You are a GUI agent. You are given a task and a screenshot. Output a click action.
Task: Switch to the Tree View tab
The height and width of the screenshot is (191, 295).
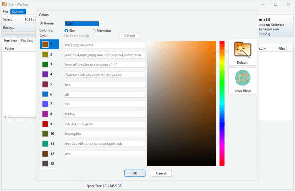(10, 41)
